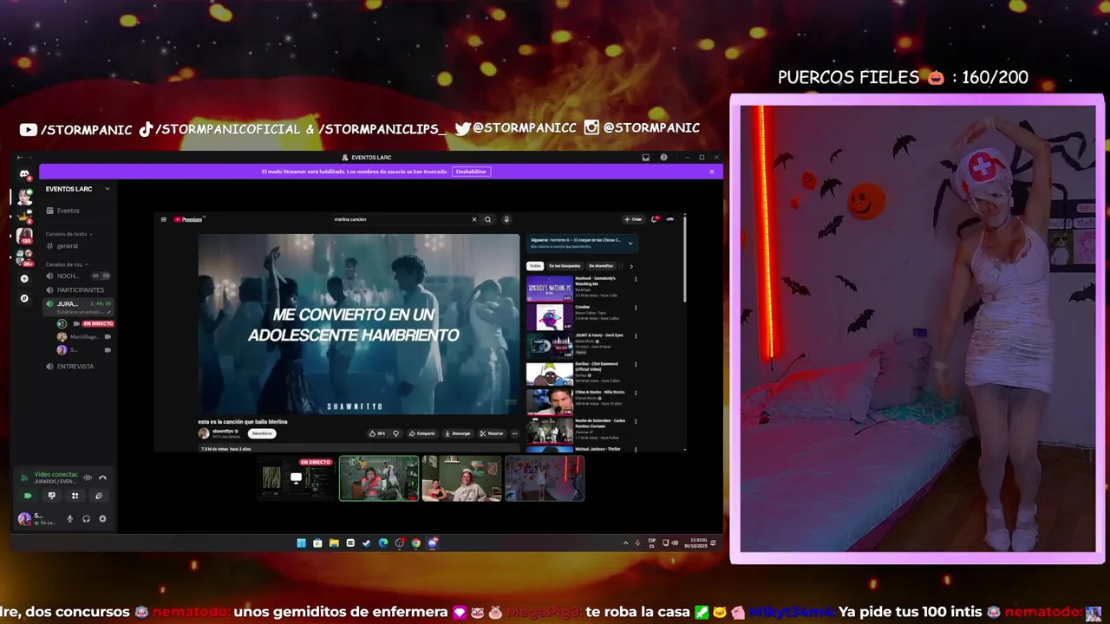1110x624 pixels.
Task: Join the PARTICIPANTES voice channel
Action: coord(78,290)
